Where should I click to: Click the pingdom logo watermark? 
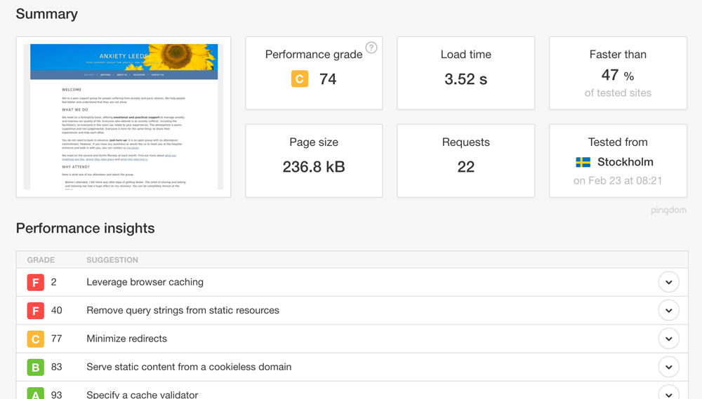pos(670,210)
